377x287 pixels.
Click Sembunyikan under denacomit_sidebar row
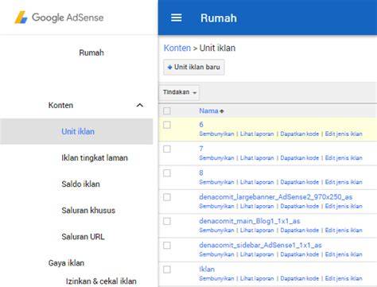coord(216,254)
